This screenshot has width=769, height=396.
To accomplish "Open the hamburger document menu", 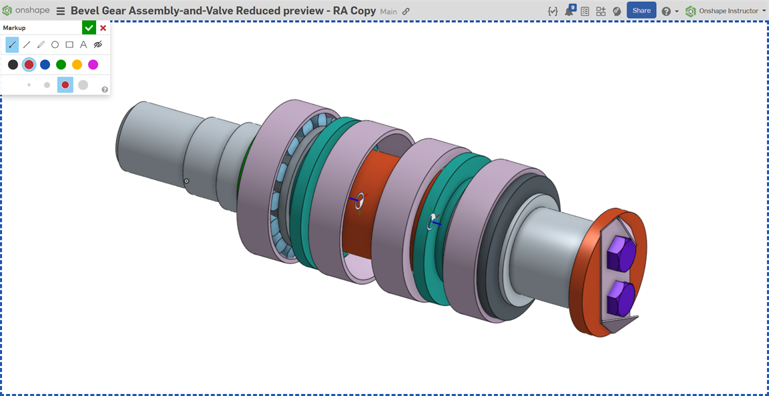I will tap(61, 11).
